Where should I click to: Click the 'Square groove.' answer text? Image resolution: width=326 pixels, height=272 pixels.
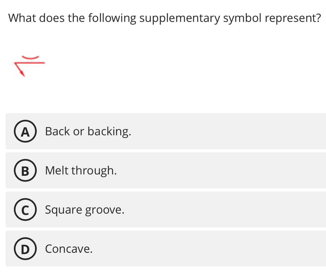[85, 210]
